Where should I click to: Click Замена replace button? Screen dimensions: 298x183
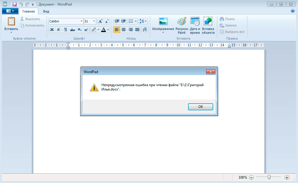[228, 25]
